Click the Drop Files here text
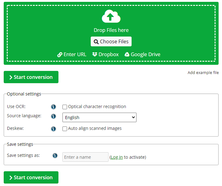222x186 pixels. click(111, 30)
